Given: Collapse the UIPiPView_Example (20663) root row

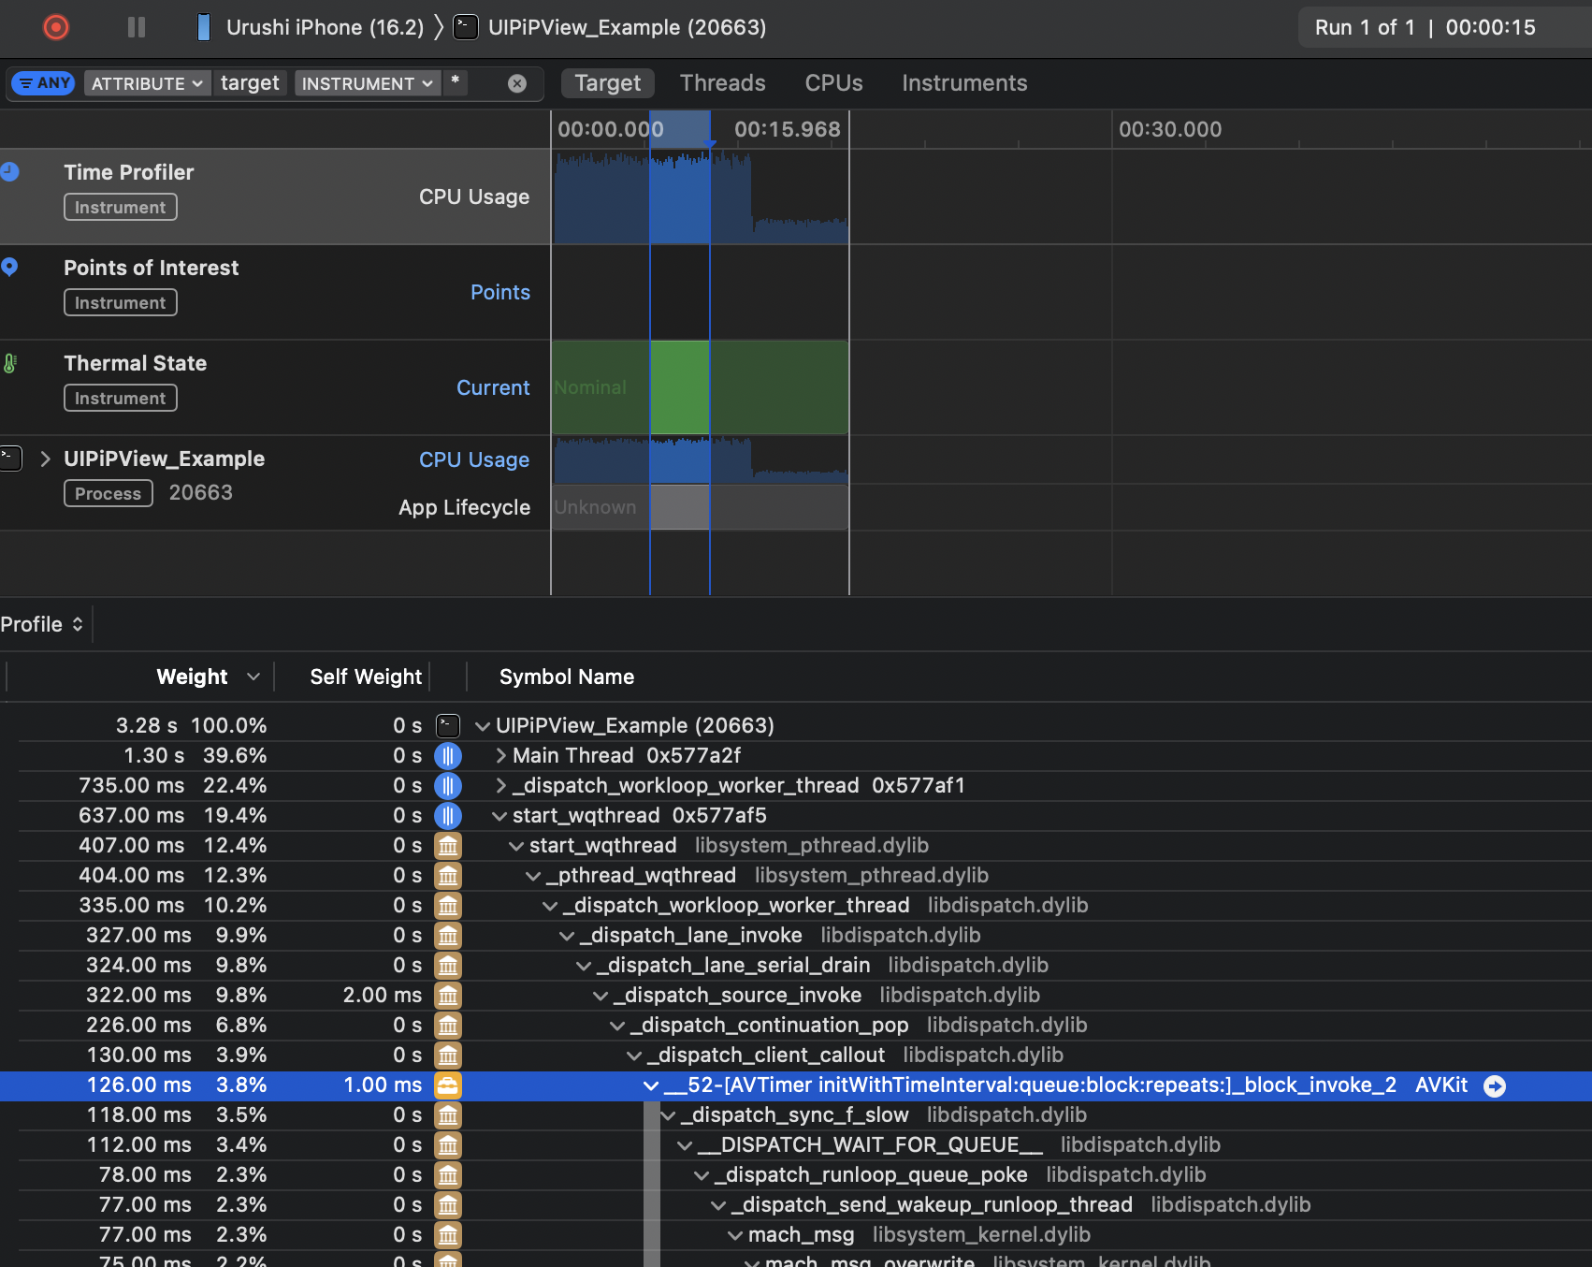Looking at the screenshot, I should (x=483, y=726).
